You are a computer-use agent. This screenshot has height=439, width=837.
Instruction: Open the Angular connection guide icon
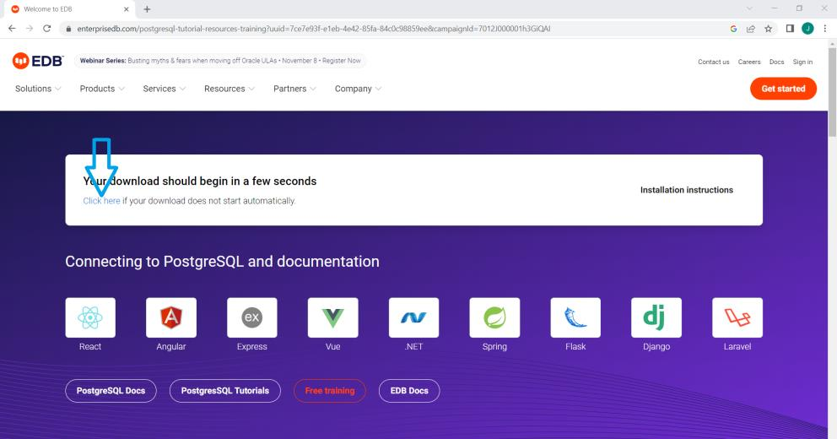coord(170,317)
